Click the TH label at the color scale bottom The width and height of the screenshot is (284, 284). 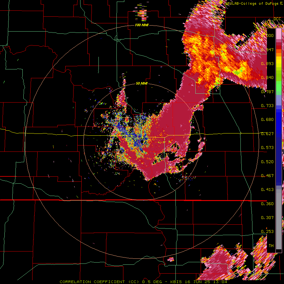(271, 246)
